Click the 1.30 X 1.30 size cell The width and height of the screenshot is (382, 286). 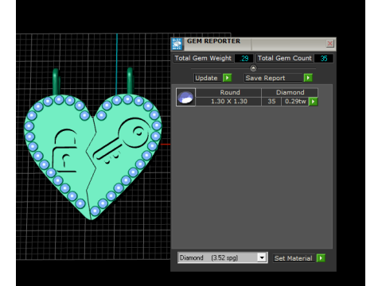(x=229, y=102)
